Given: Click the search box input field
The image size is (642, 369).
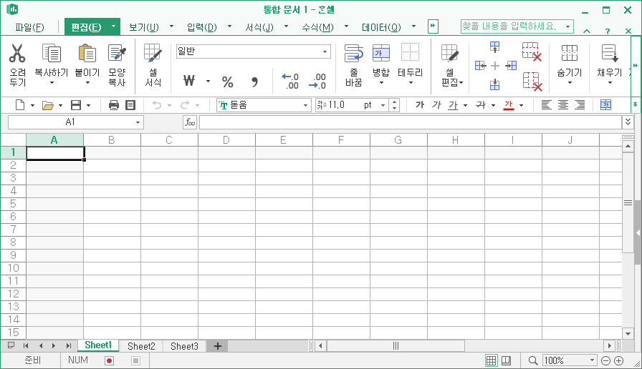Looking at the screenshot, I should (512, 26).
